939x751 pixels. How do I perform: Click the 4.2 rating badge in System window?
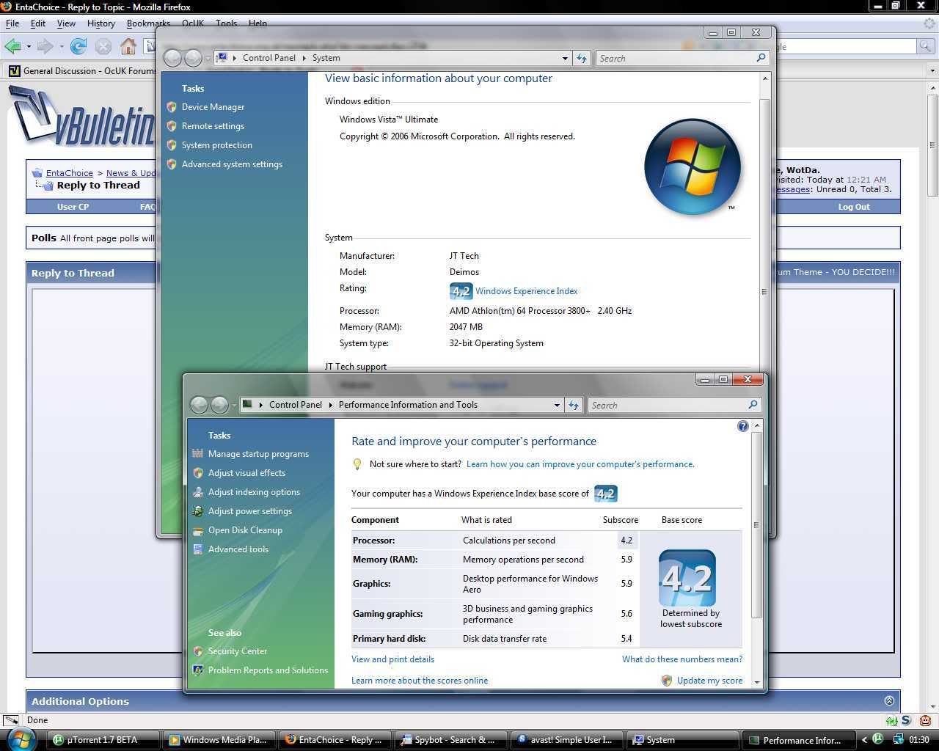461,291
